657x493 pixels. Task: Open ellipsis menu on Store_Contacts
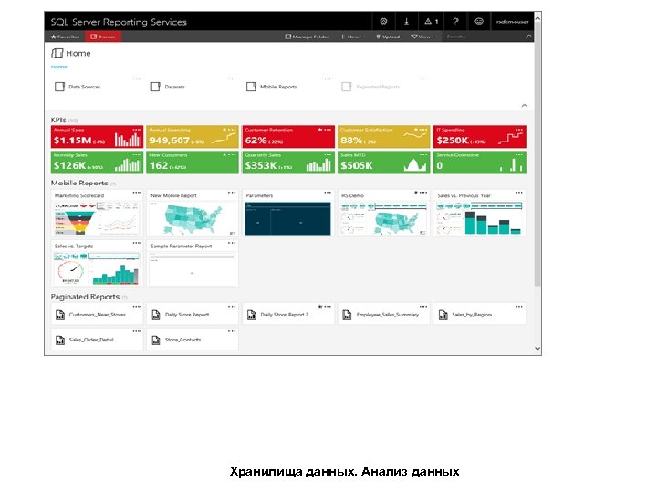tap(232, 331)
